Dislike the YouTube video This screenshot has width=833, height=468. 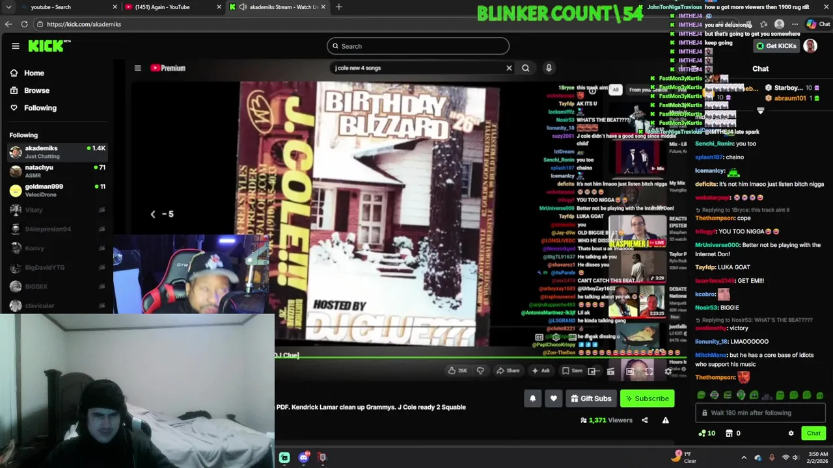[480, 370]
